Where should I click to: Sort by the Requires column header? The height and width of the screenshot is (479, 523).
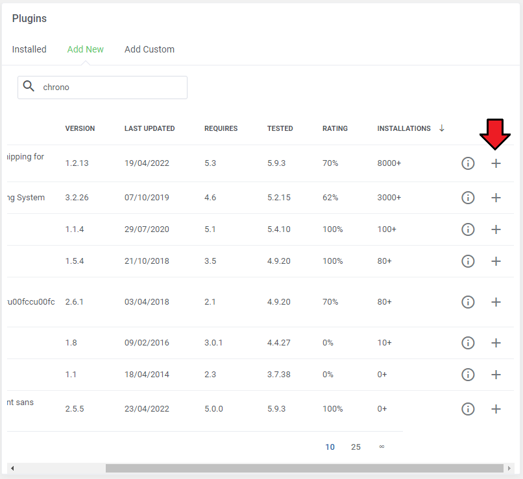(x=221, y=128)
